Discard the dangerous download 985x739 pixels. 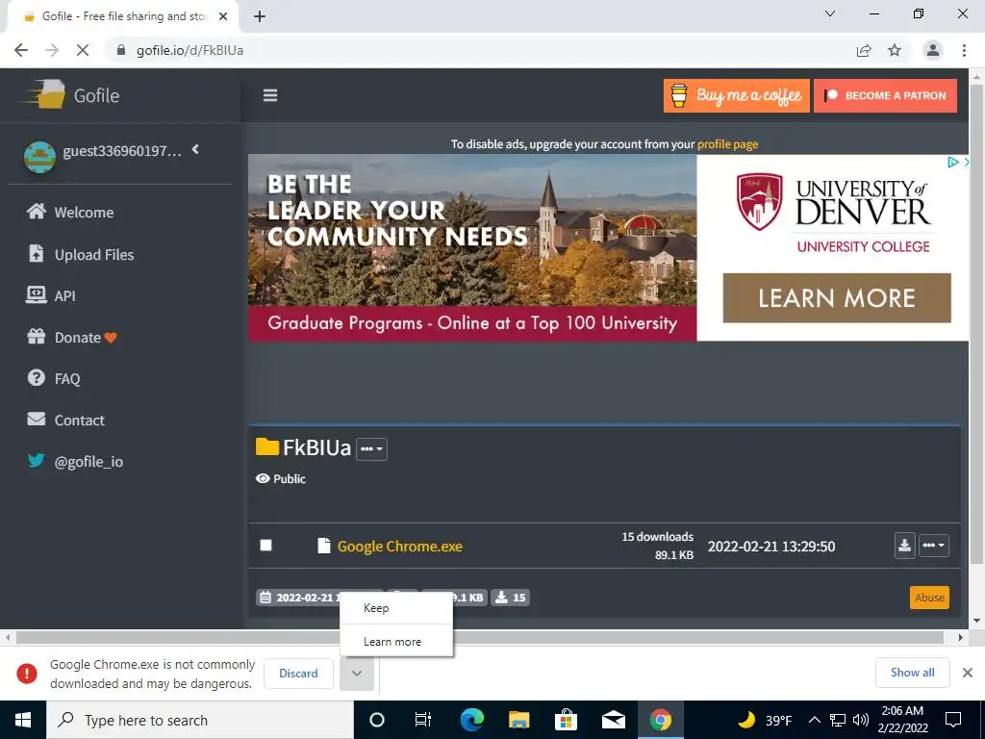point(298,673)
